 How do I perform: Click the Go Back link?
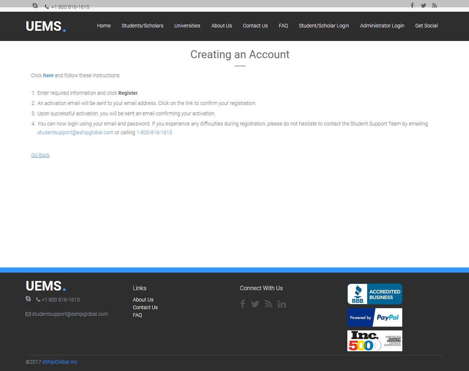(x=40, y=155)
